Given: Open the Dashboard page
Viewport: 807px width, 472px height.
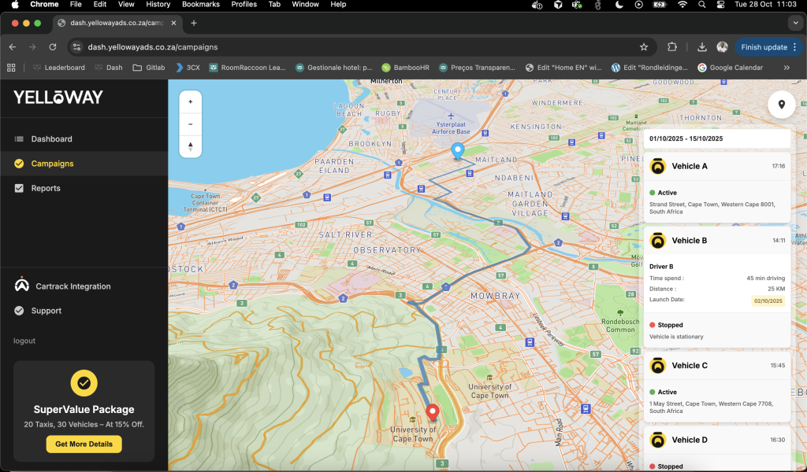Looking at the screenshot, I should click(x=51, y=139).
